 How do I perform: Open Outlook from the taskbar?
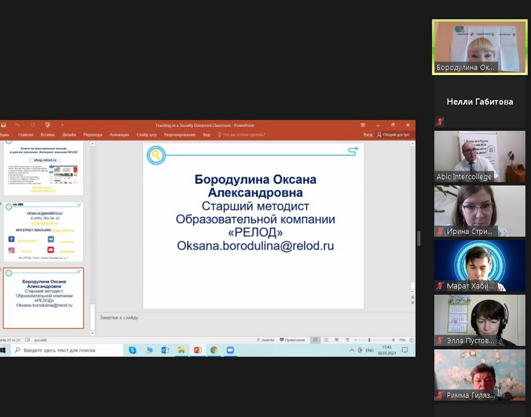pos(165,350)
